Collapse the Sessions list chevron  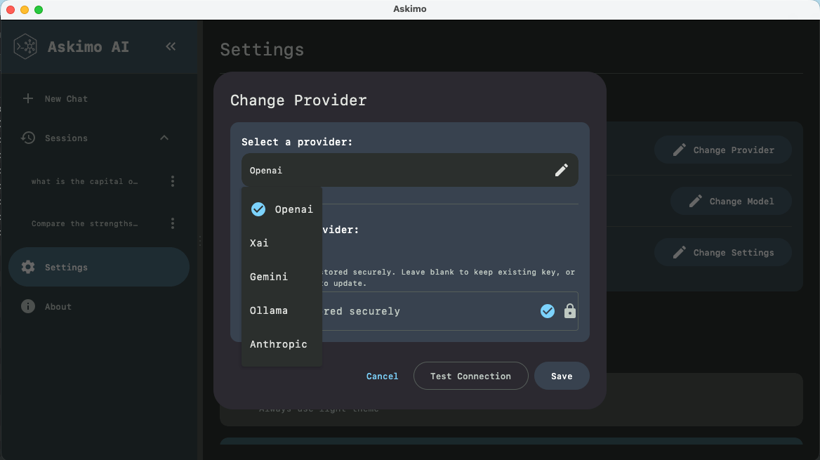[164, 138]
